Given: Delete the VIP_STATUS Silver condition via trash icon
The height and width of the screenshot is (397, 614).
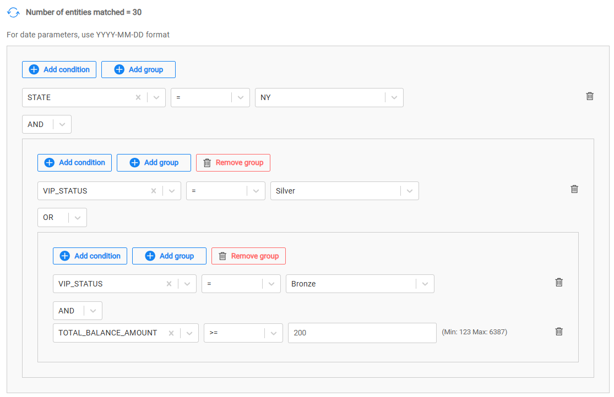Looking at the screenshot, I should [574, 189].
